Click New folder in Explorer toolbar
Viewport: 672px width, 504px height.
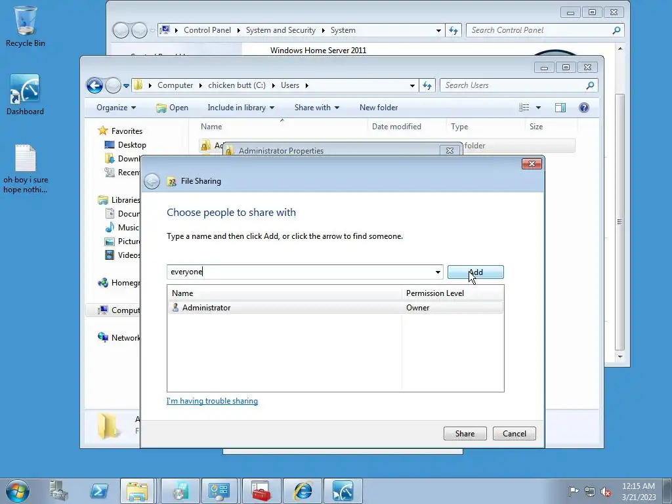(379, 108)
